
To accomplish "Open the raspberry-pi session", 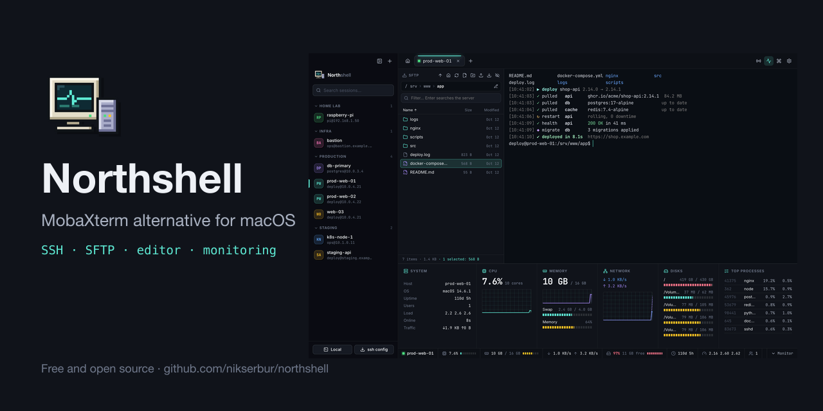I will (353, 118).
